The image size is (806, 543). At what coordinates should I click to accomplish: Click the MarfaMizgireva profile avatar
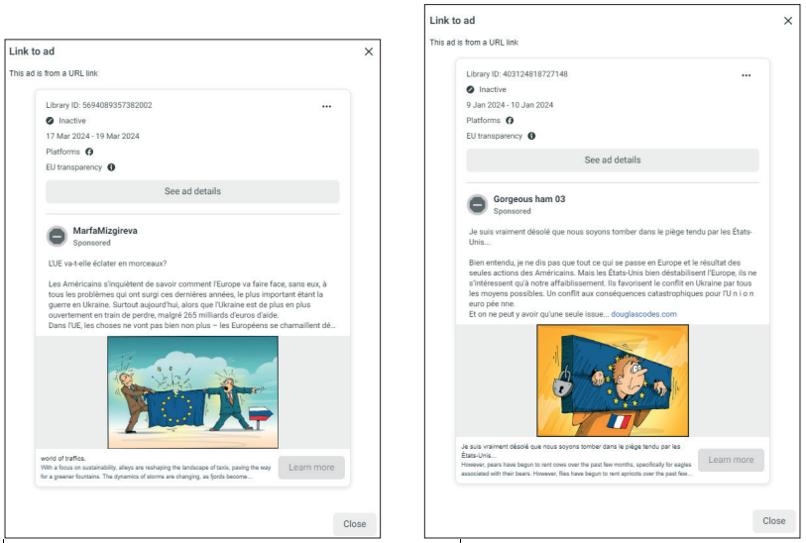57,236
